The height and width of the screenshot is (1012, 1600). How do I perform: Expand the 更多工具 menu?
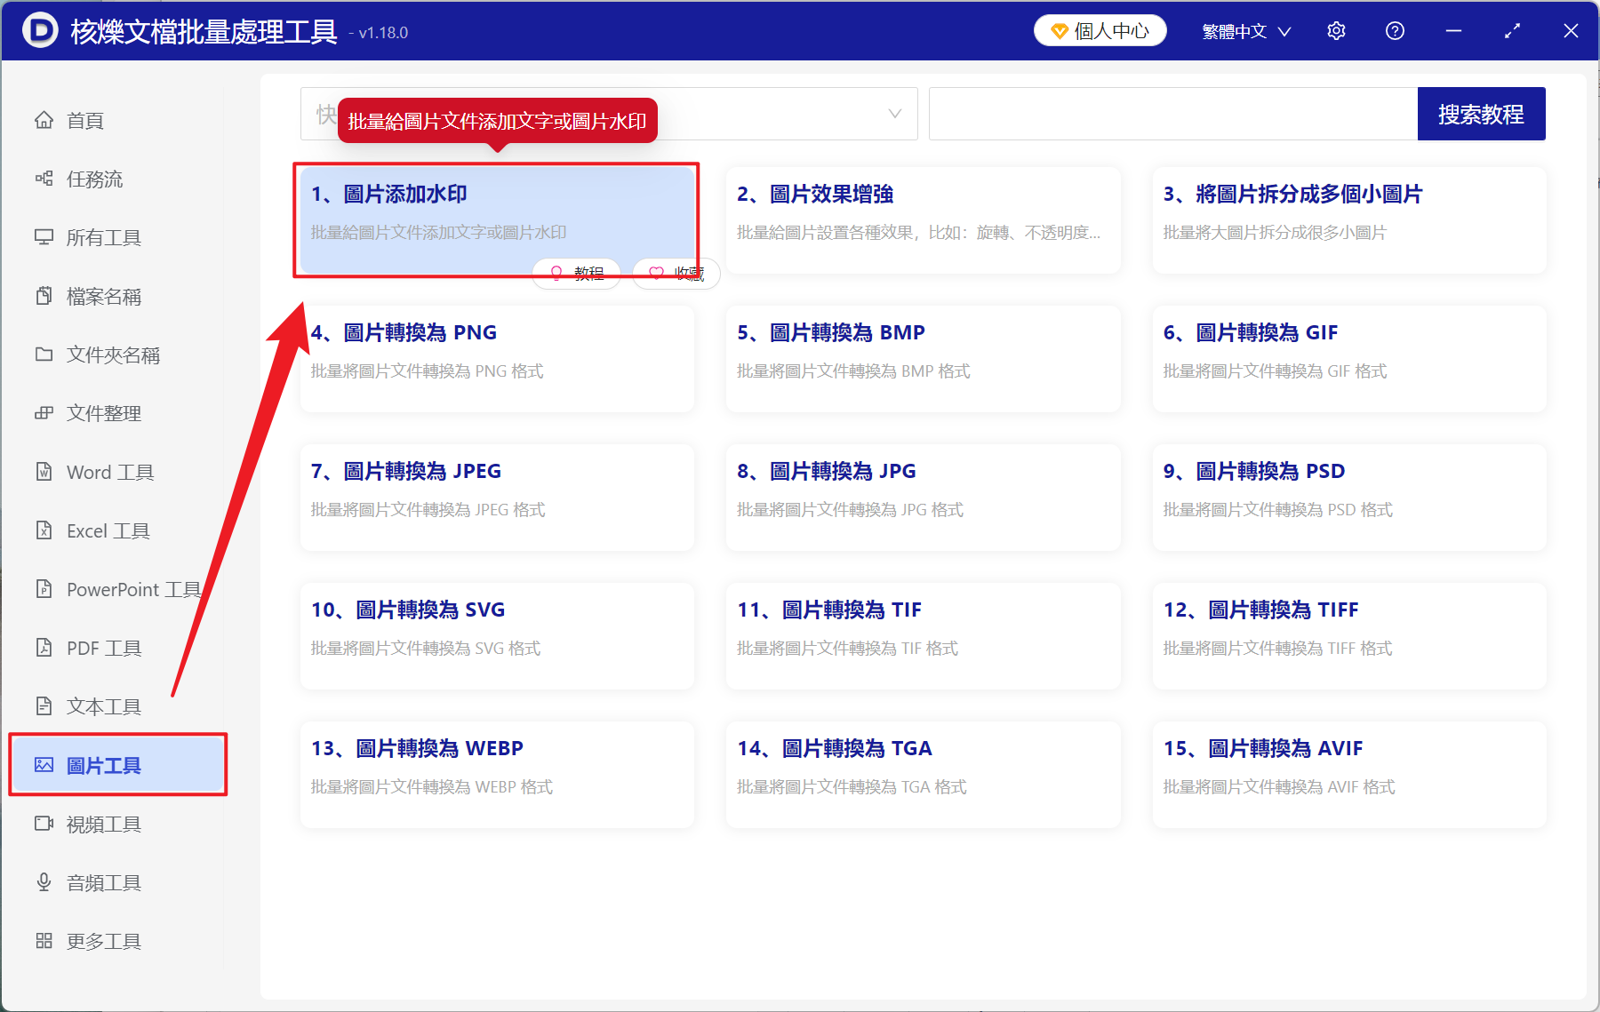click(x=103, y=941)
